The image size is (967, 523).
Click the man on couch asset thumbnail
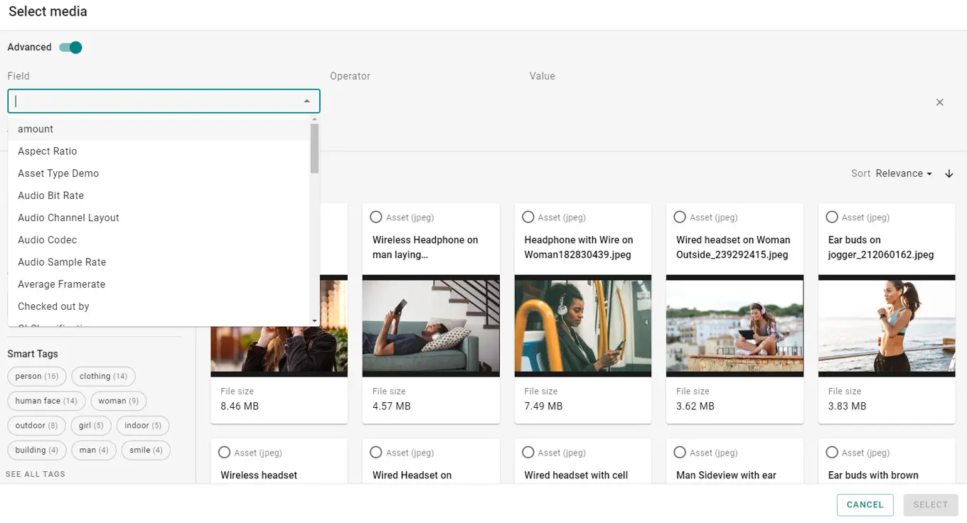(x=431, y=325)
